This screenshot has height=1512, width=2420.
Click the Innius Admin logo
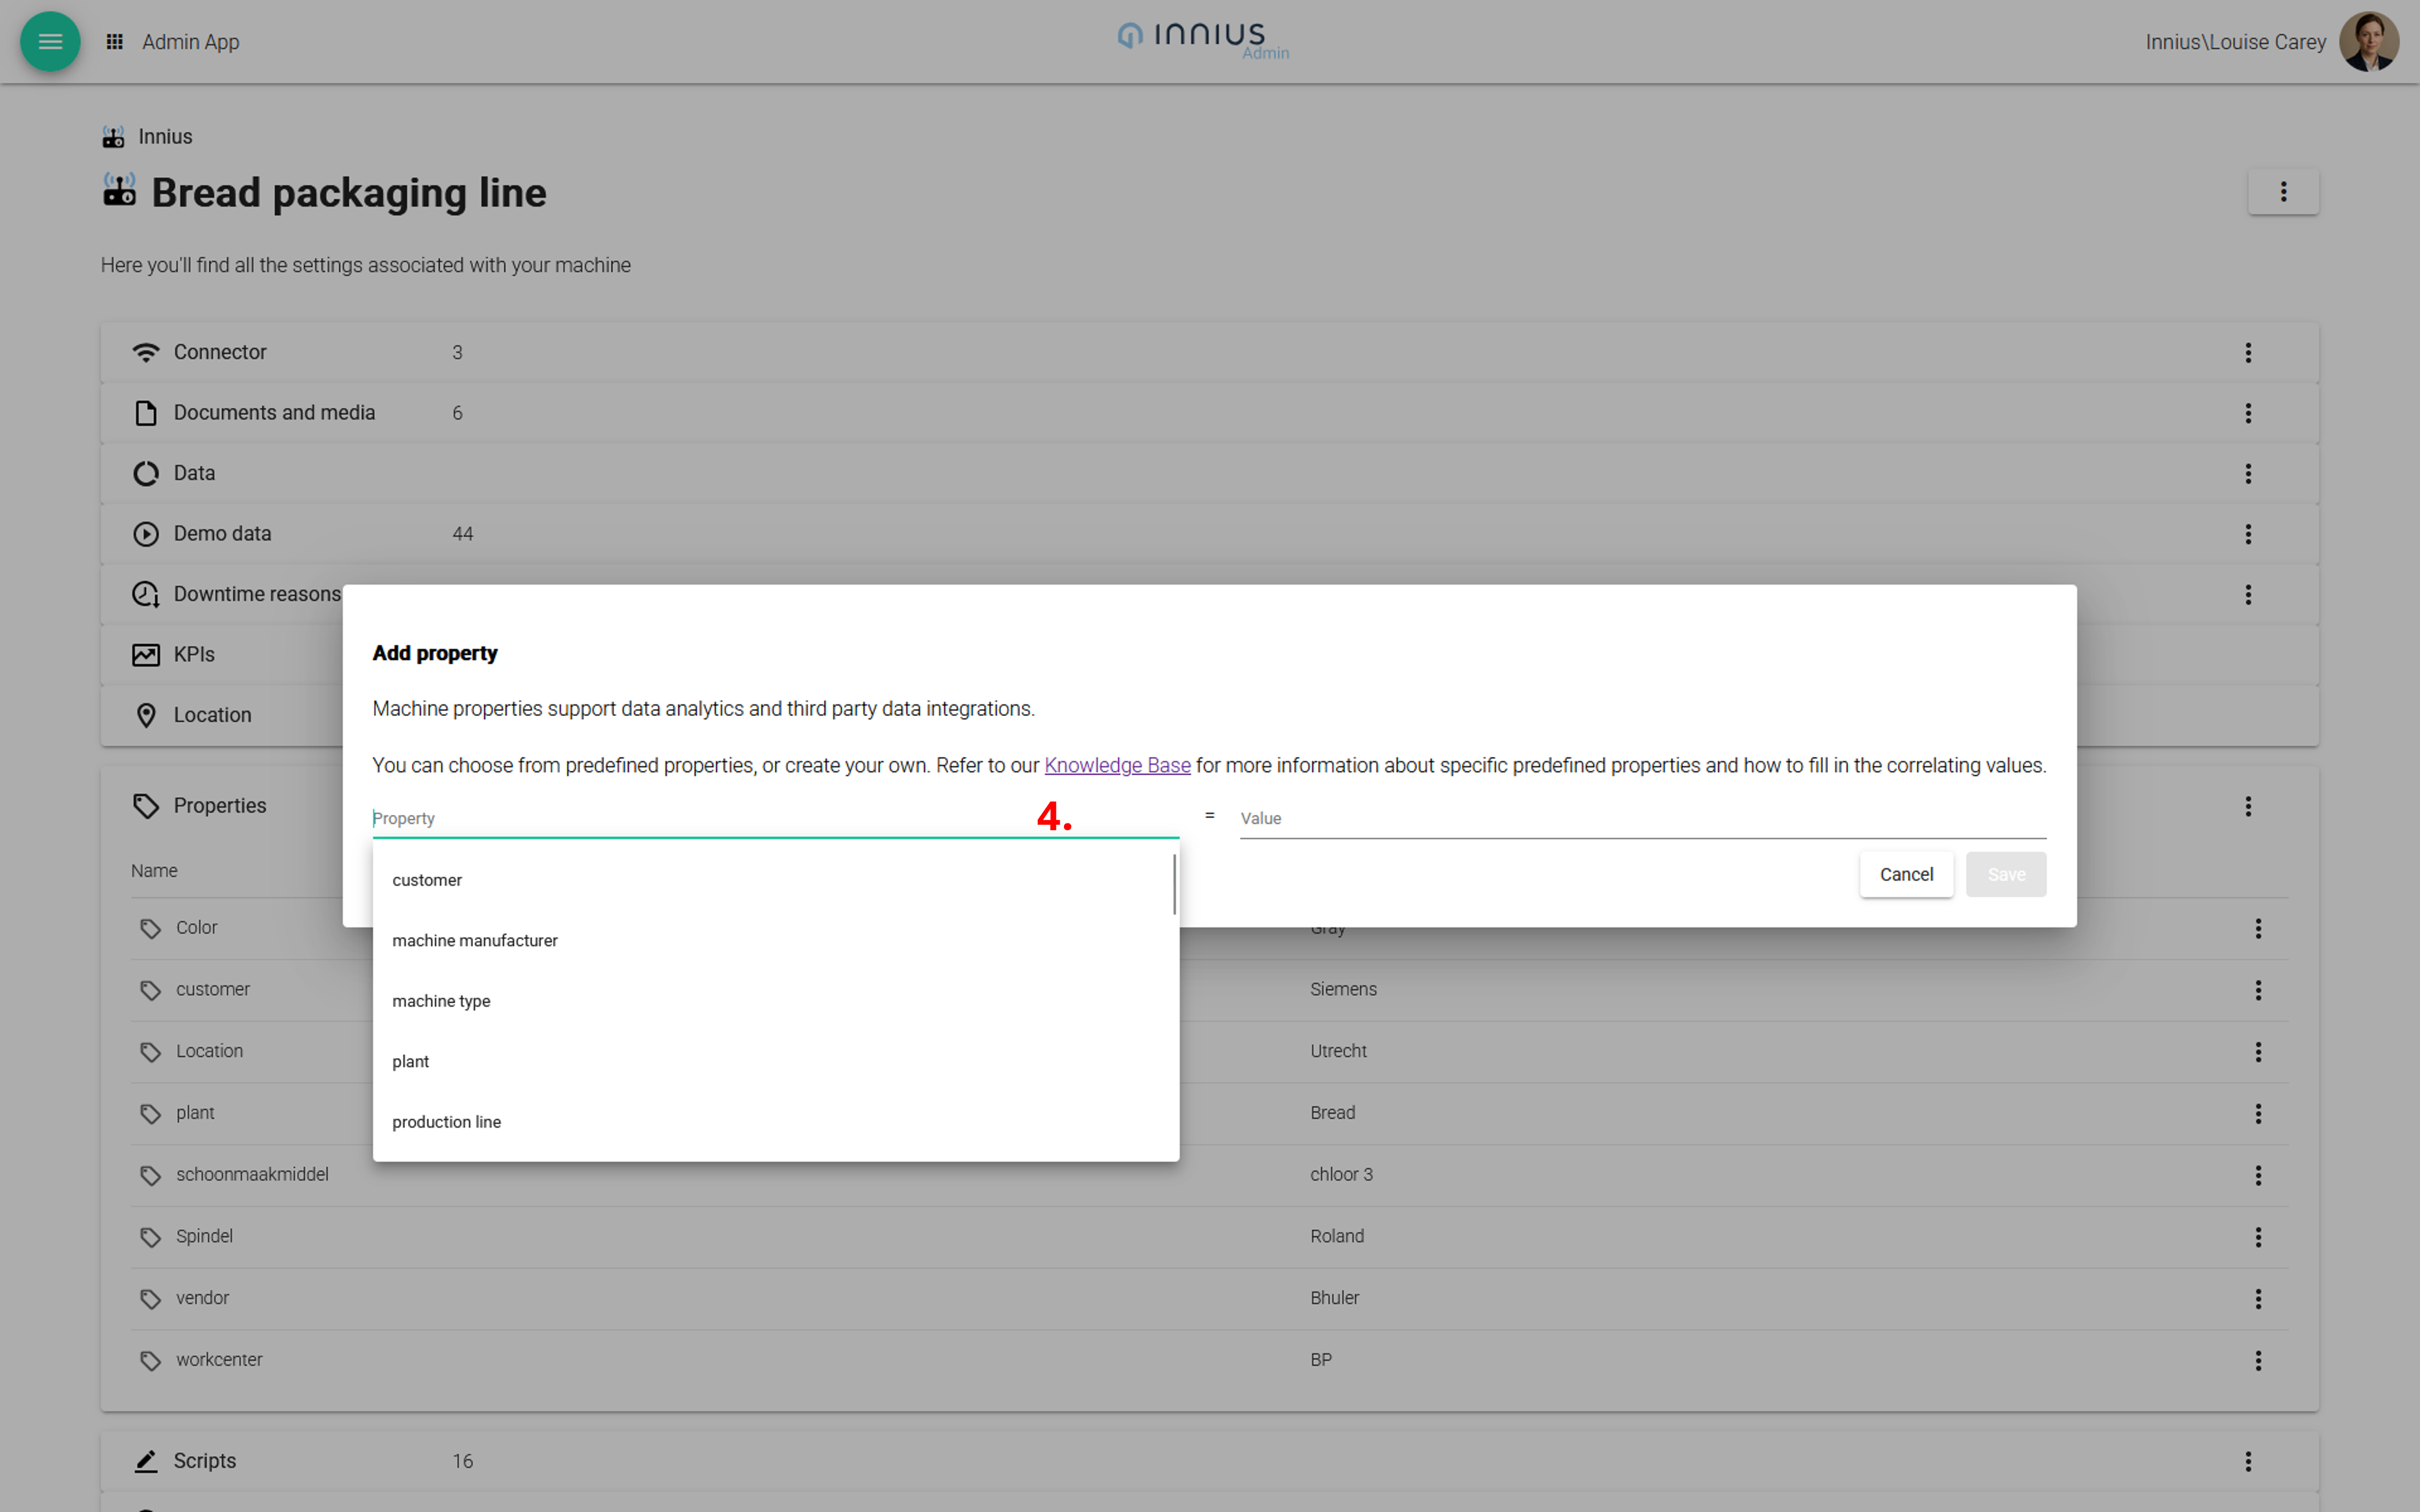pos(1203,40)
